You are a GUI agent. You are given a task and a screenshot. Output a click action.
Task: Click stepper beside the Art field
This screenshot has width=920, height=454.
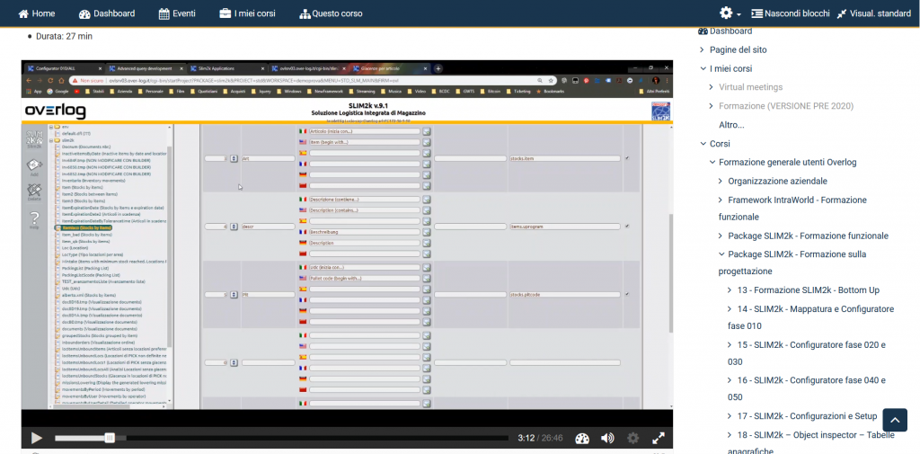[x=234, y=158]
